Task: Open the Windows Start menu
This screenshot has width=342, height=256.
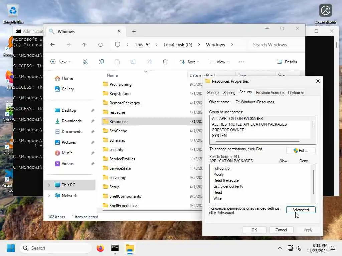Action: [11, 248]
